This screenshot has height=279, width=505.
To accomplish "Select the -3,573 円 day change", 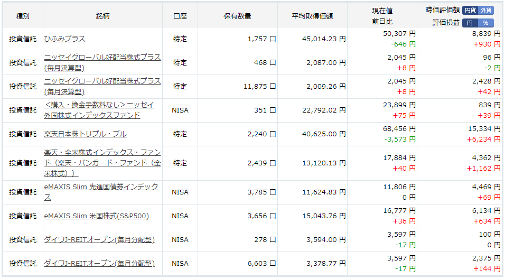I will pyautogui.click(x=400, y=139).
